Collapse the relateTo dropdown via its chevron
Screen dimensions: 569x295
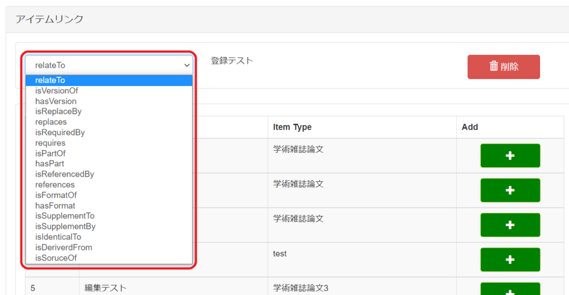tap(187, 66)
